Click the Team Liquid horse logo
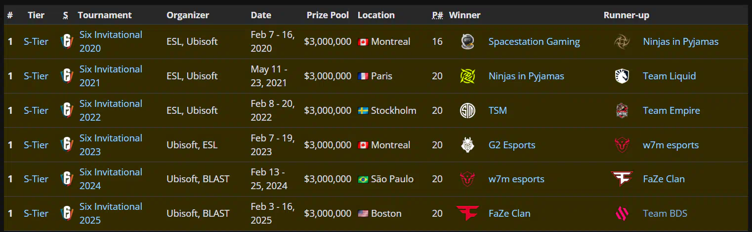Image resolution: width=752 pixels, height=232 pixels. coord(622,76)
